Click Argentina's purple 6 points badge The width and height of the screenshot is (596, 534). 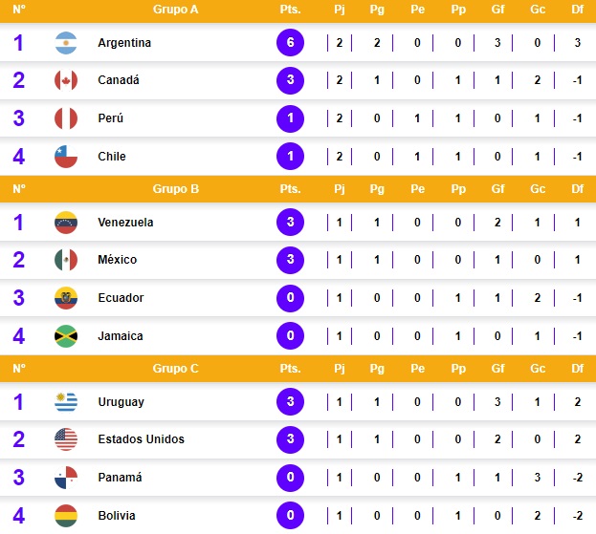click(290, 43)
